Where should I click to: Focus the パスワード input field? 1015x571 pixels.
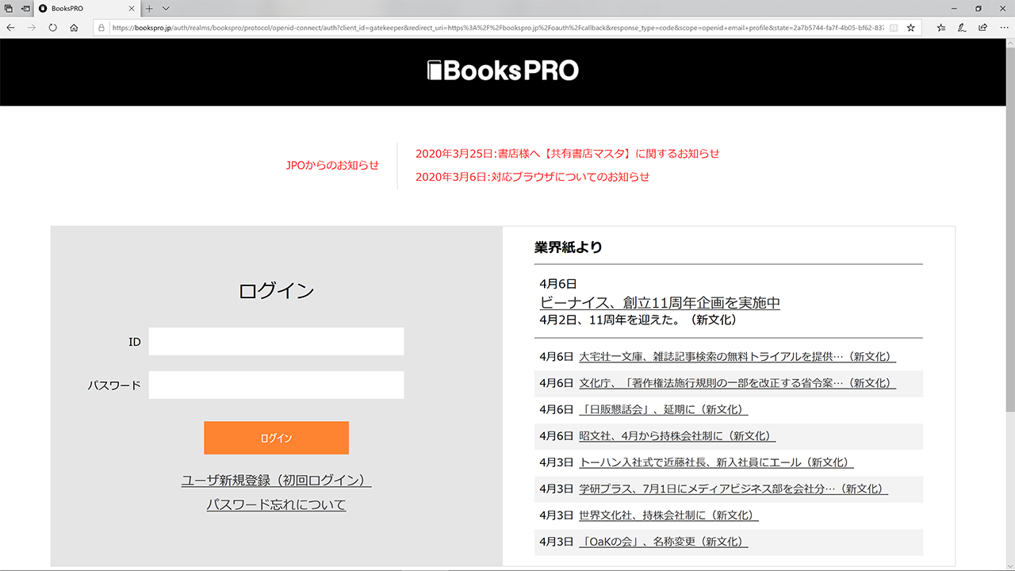276,385
